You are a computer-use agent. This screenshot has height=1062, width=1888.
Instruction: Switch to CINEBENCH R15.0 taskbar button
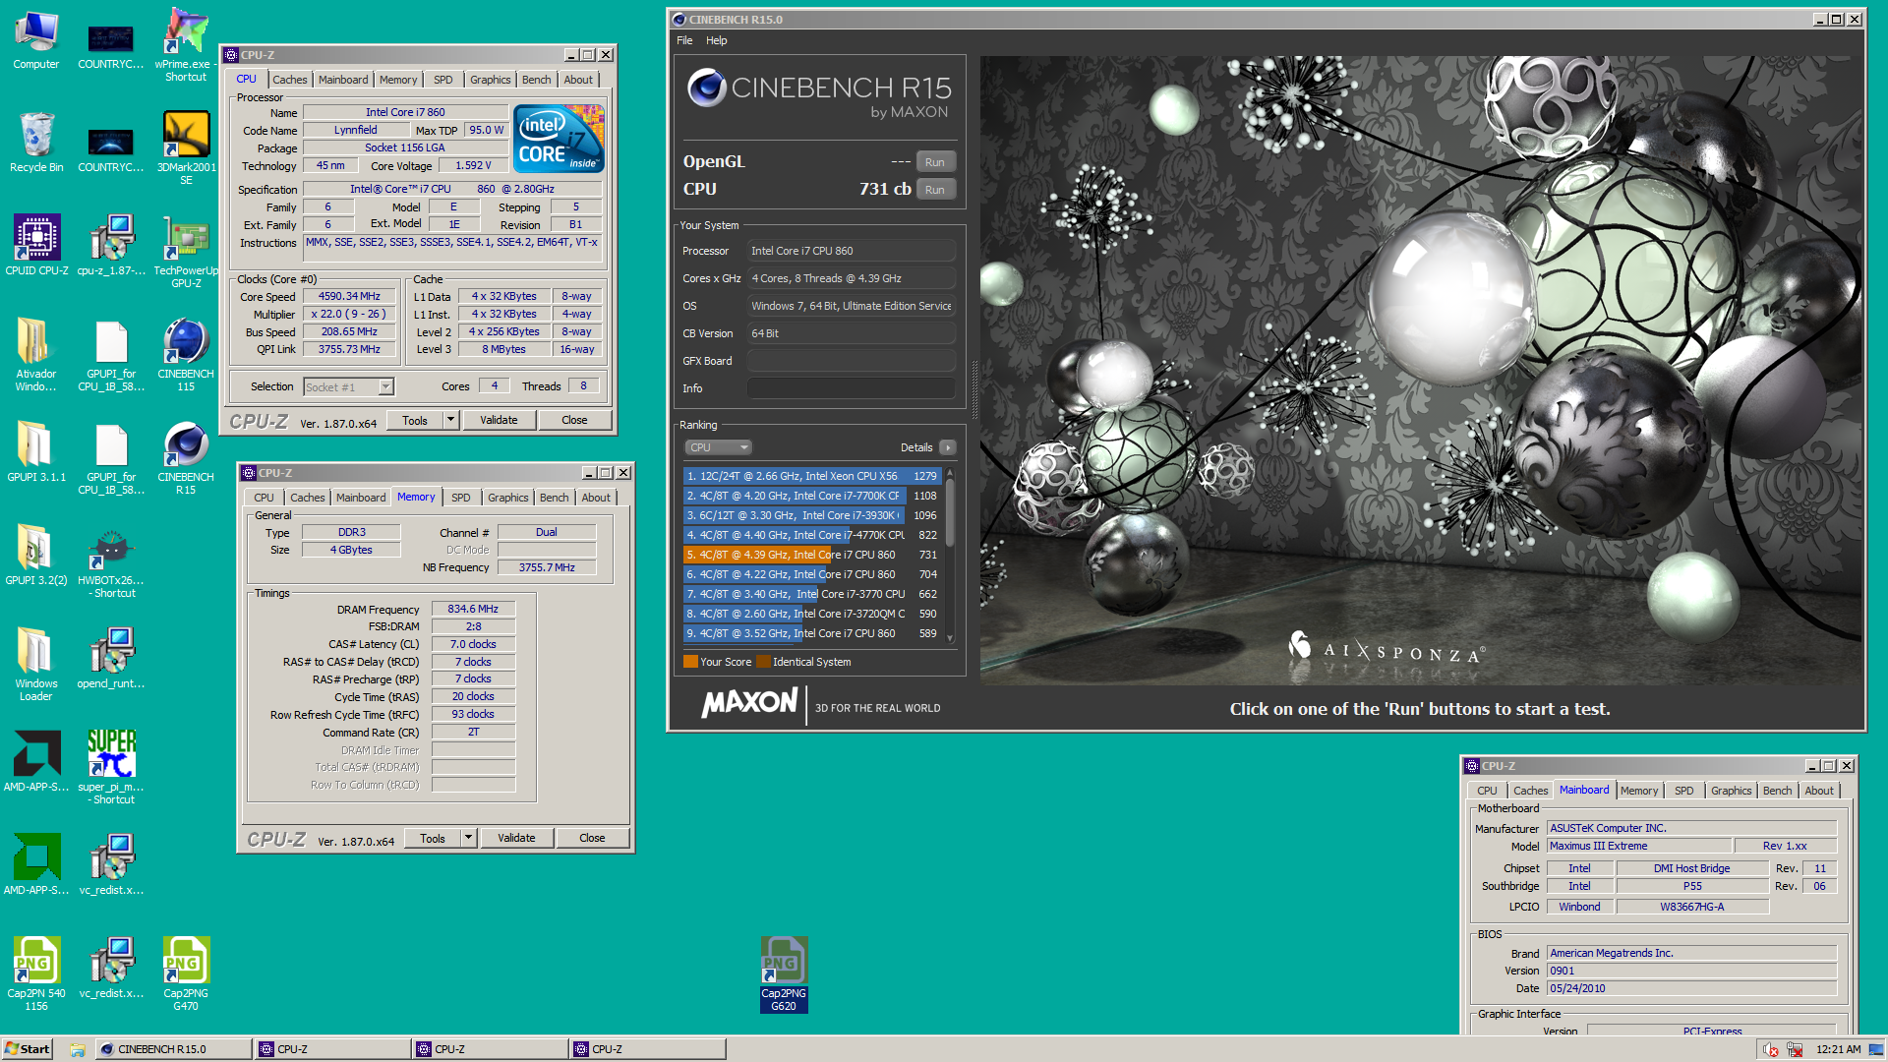tap(173, 1049)
